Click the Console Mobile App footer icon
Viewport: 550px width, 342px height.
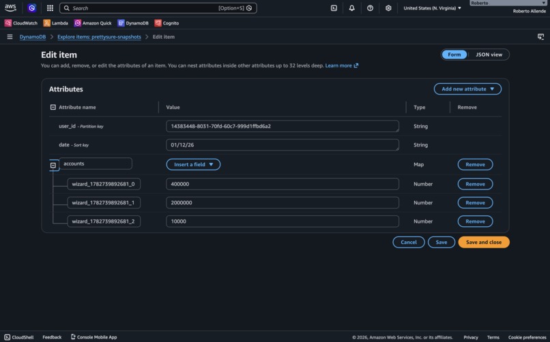tap(73, 337)
